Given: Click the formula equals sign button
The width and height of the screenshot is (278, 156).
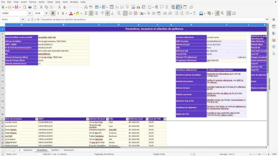Looking at the screenshot, I should [38, 19].
